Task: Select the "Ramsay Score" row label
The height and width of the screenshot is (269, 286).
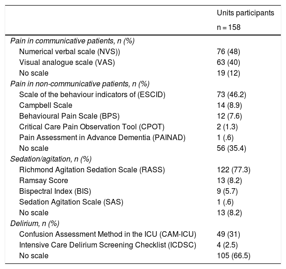Action: tap(43, 180)
